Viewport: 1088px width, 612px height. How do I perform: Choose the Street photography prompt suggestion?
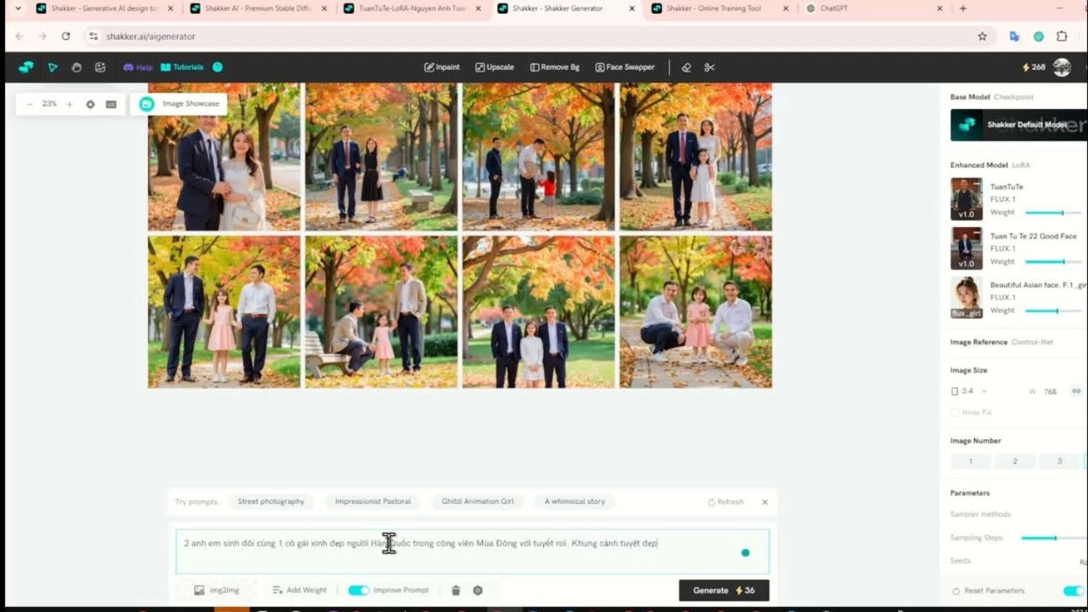pos(271,501)
